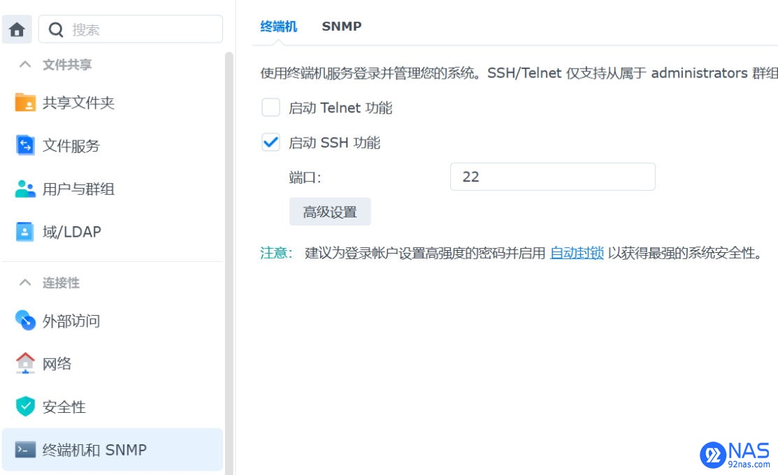Follow the 自动封锁 auto block link
This screenshot has height=475, width=778.
(577, 253)
